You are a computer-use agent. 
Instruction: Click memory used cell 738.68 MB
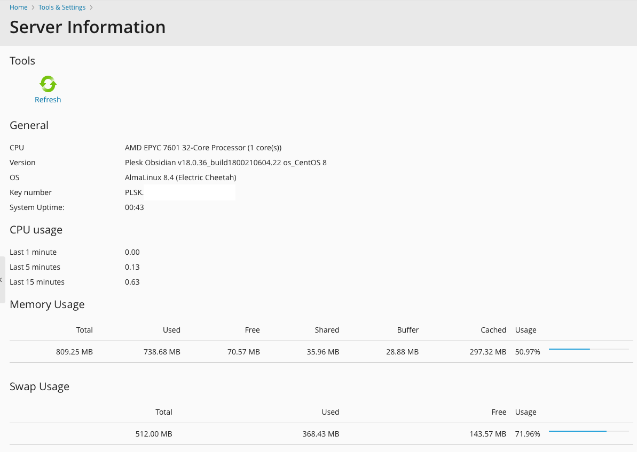click(162, 352)
